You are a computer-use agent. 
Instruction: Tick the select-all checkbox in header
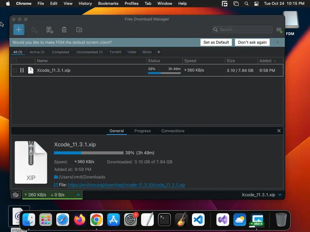click(15, 61)
